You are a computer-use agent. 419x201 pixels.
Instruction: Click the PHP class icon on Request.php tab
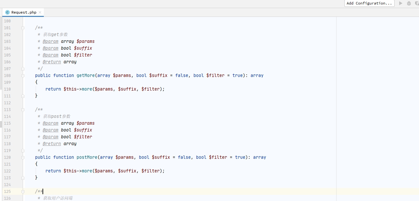tap(7, 12)
